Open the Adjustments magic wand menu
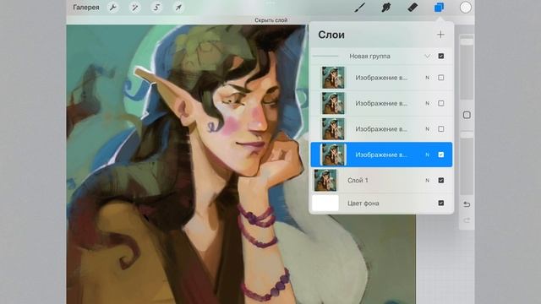This screenshot has width=541, height=304. point(134,8)
